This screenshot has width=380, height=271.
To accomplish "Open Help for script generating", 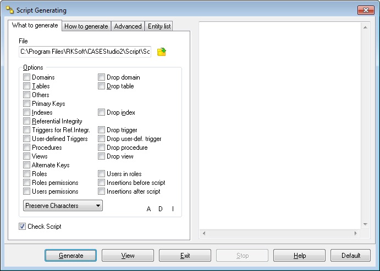I will [299, 256].
